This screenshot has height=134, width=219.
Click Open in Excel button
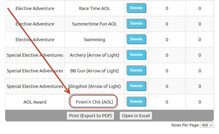(136, 116)
